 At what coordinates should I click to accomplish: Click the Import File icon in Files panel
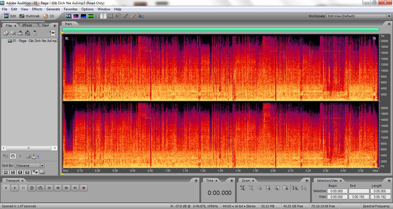tap(6, 33)
